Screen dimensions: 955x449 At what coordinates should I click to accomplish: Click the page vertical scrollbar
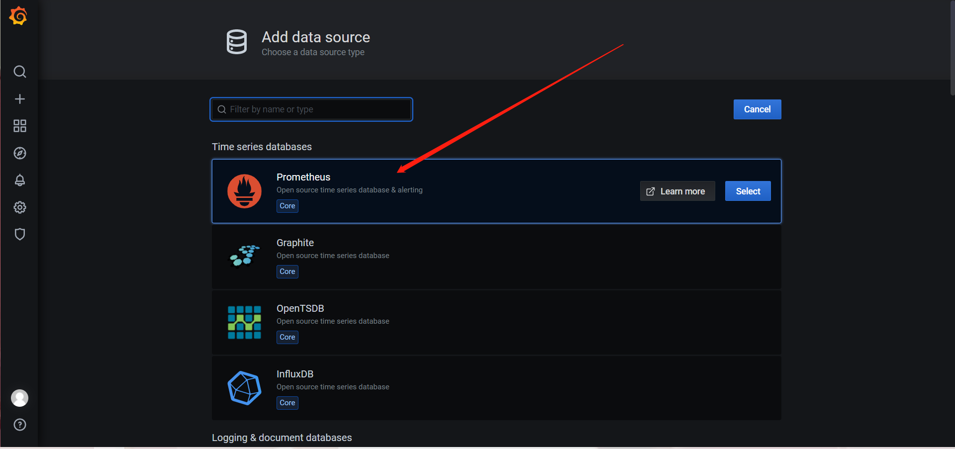click(952, 47)
